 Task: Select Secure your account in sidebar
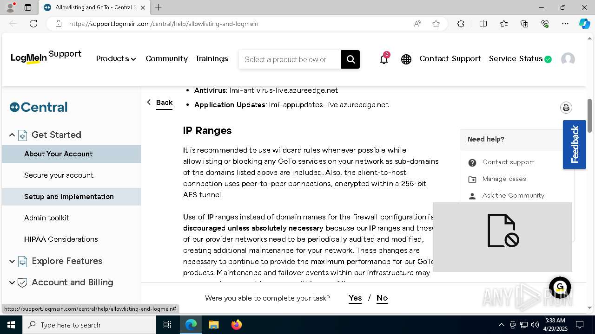pyautogui.click(x=71, y=175)
